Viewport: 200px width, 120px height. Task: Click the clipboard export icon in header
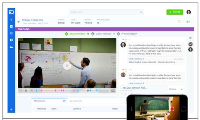(x=179, y=22)
